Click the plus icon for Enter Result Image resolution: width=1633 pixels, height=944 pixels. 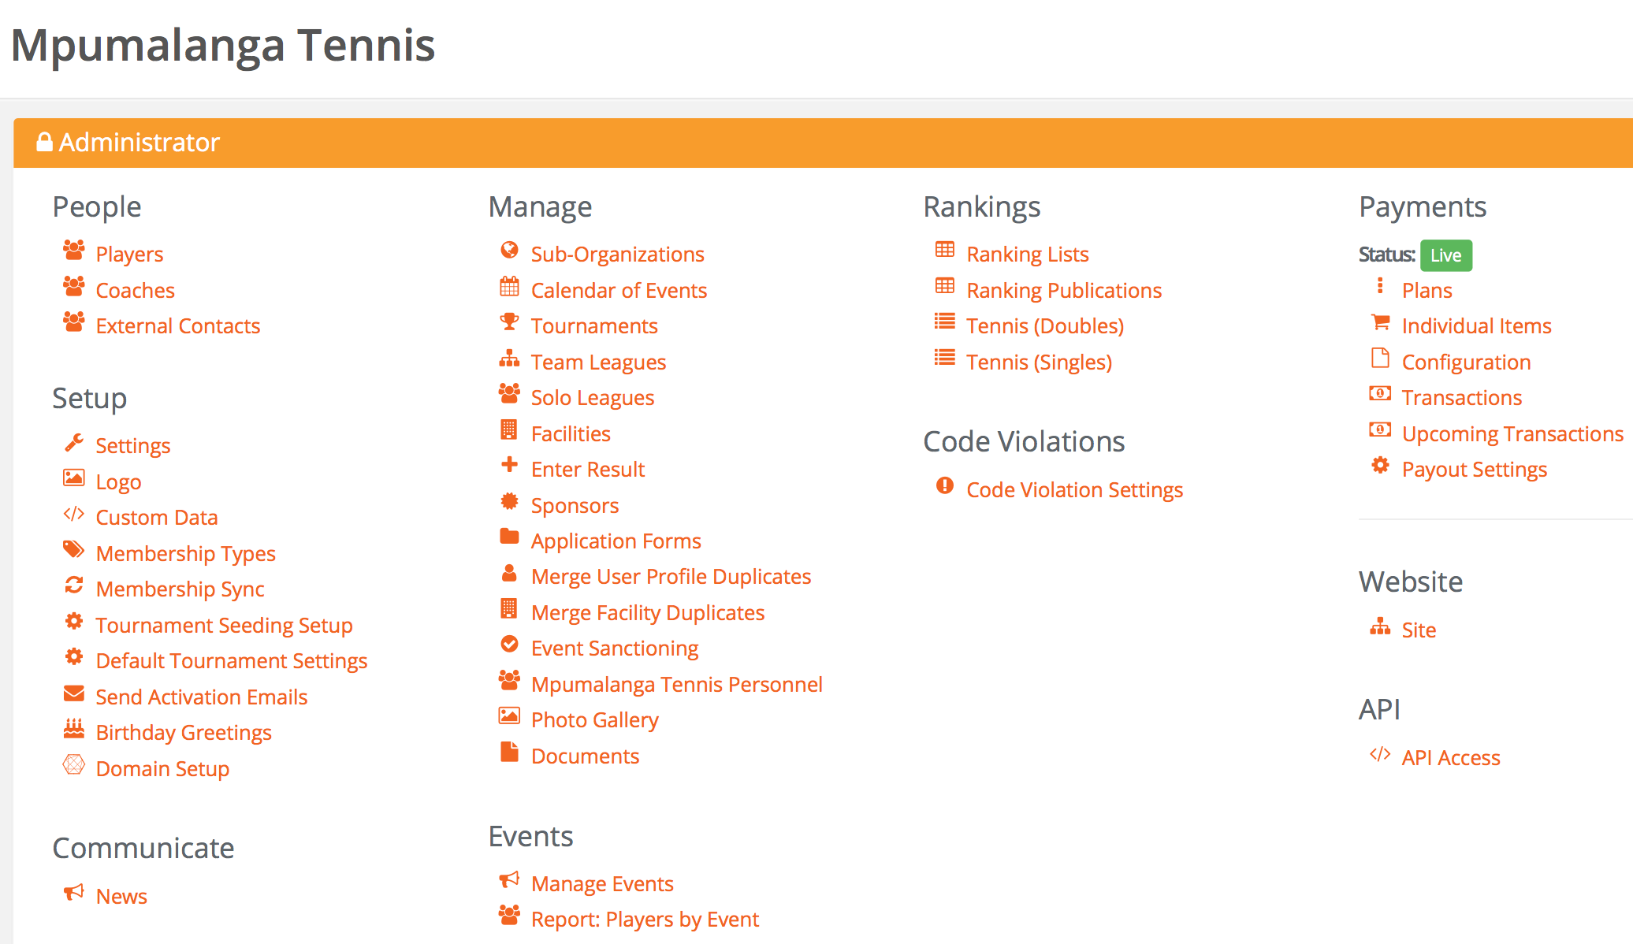pos(510,466)
